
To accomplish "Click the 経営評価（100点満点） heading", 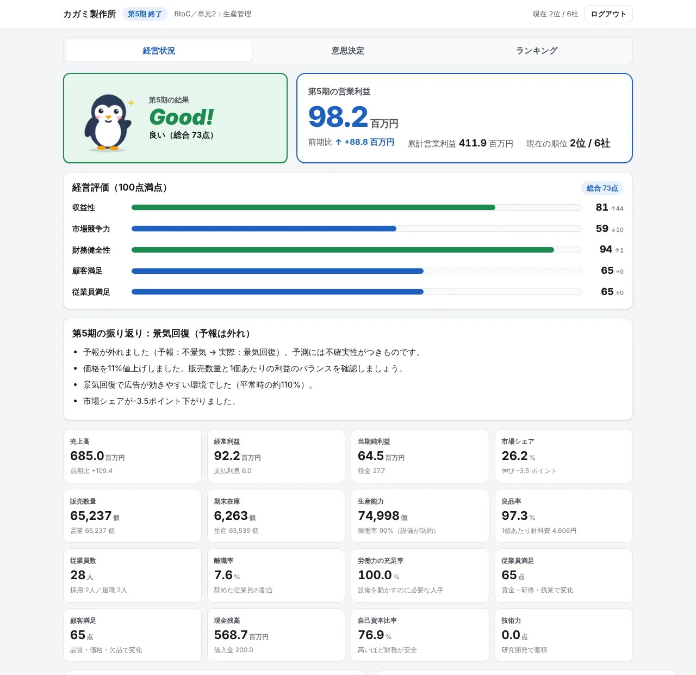I will pos(122,188).
